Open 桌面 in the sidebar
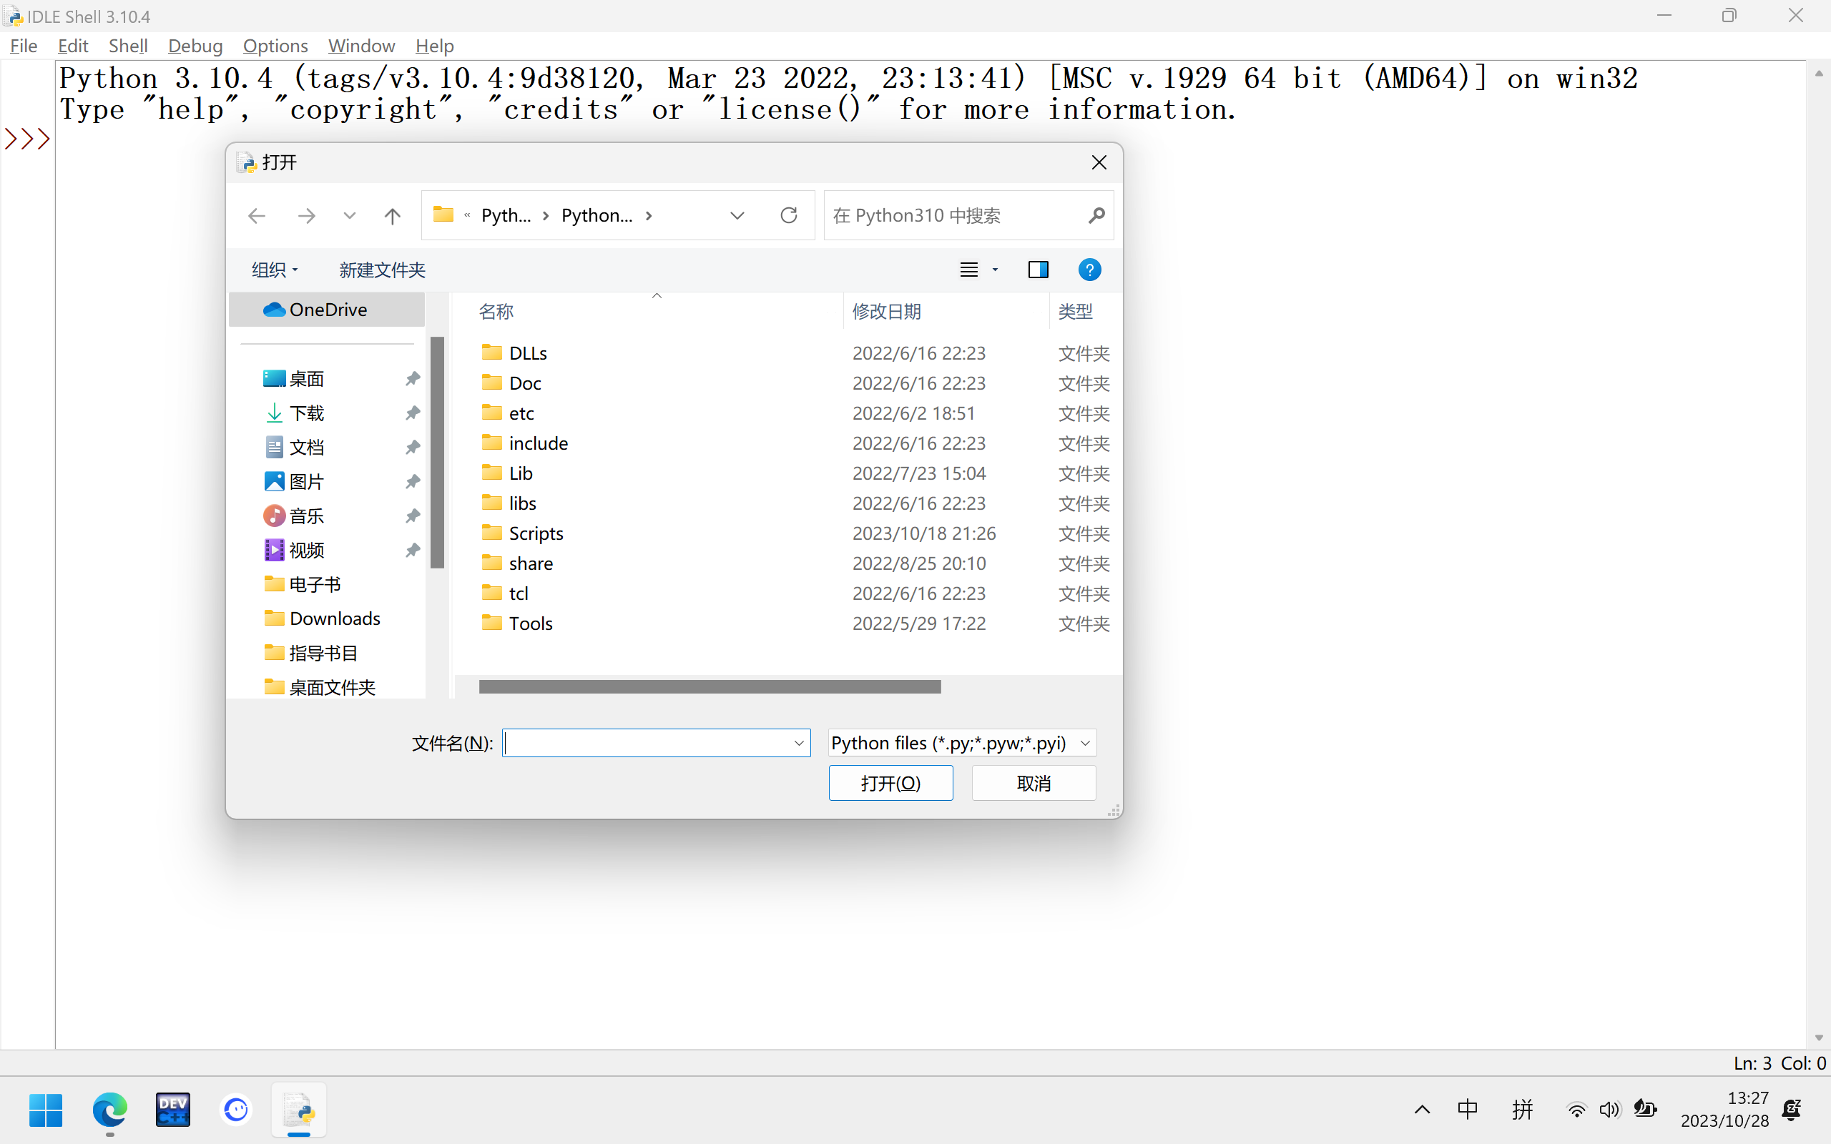Viewport: 1831px width, 1144px height. [x=306, y=378]
